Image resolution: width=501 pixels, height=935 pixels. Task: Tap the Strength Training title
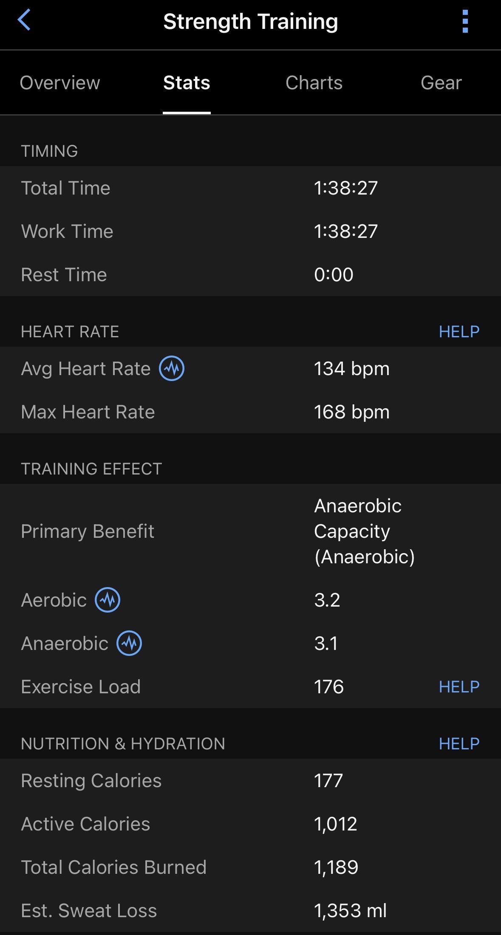[x=250, y=21]
